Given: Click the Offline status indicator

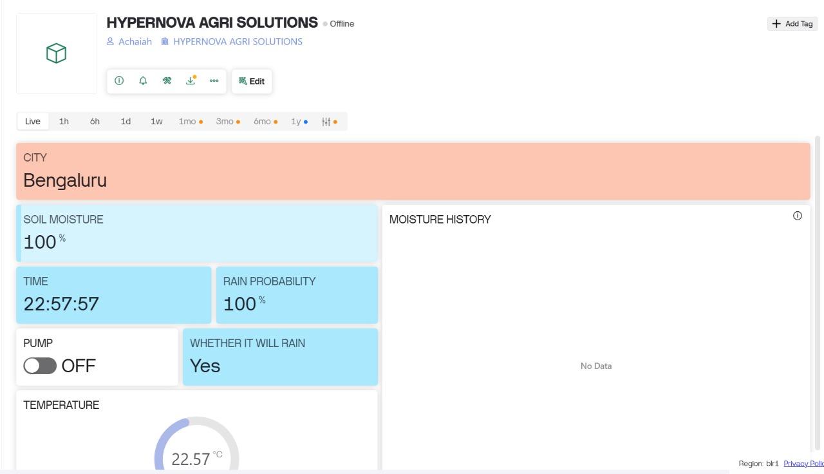Looking at the screenshot, I should tap(339, 24).
